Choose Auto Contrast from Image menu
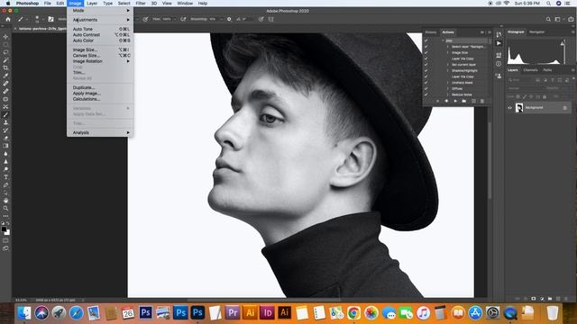Image resolution: width=577 pixels, height=324 pixels. pos(100,34)
